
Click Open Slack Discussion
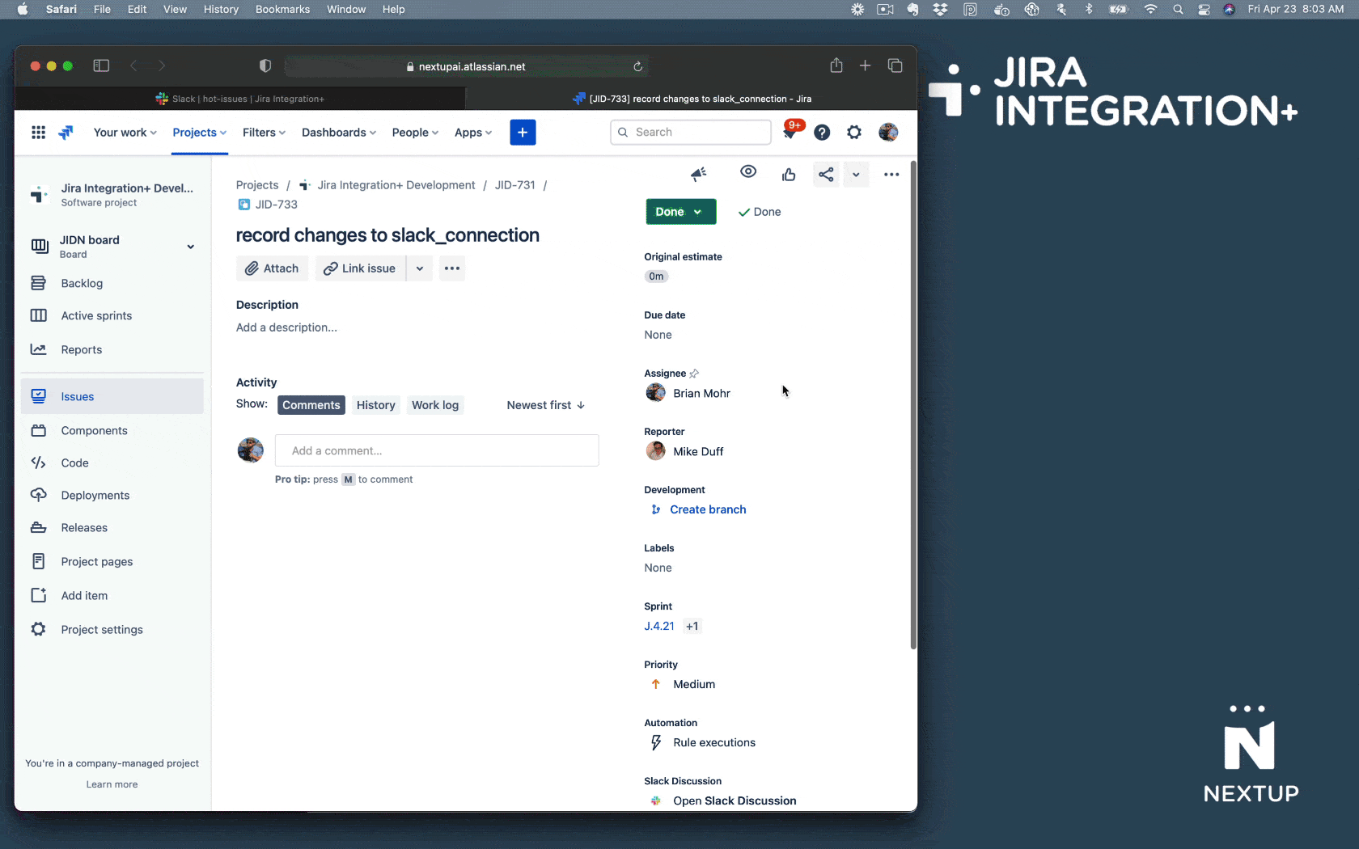point(735,800)
